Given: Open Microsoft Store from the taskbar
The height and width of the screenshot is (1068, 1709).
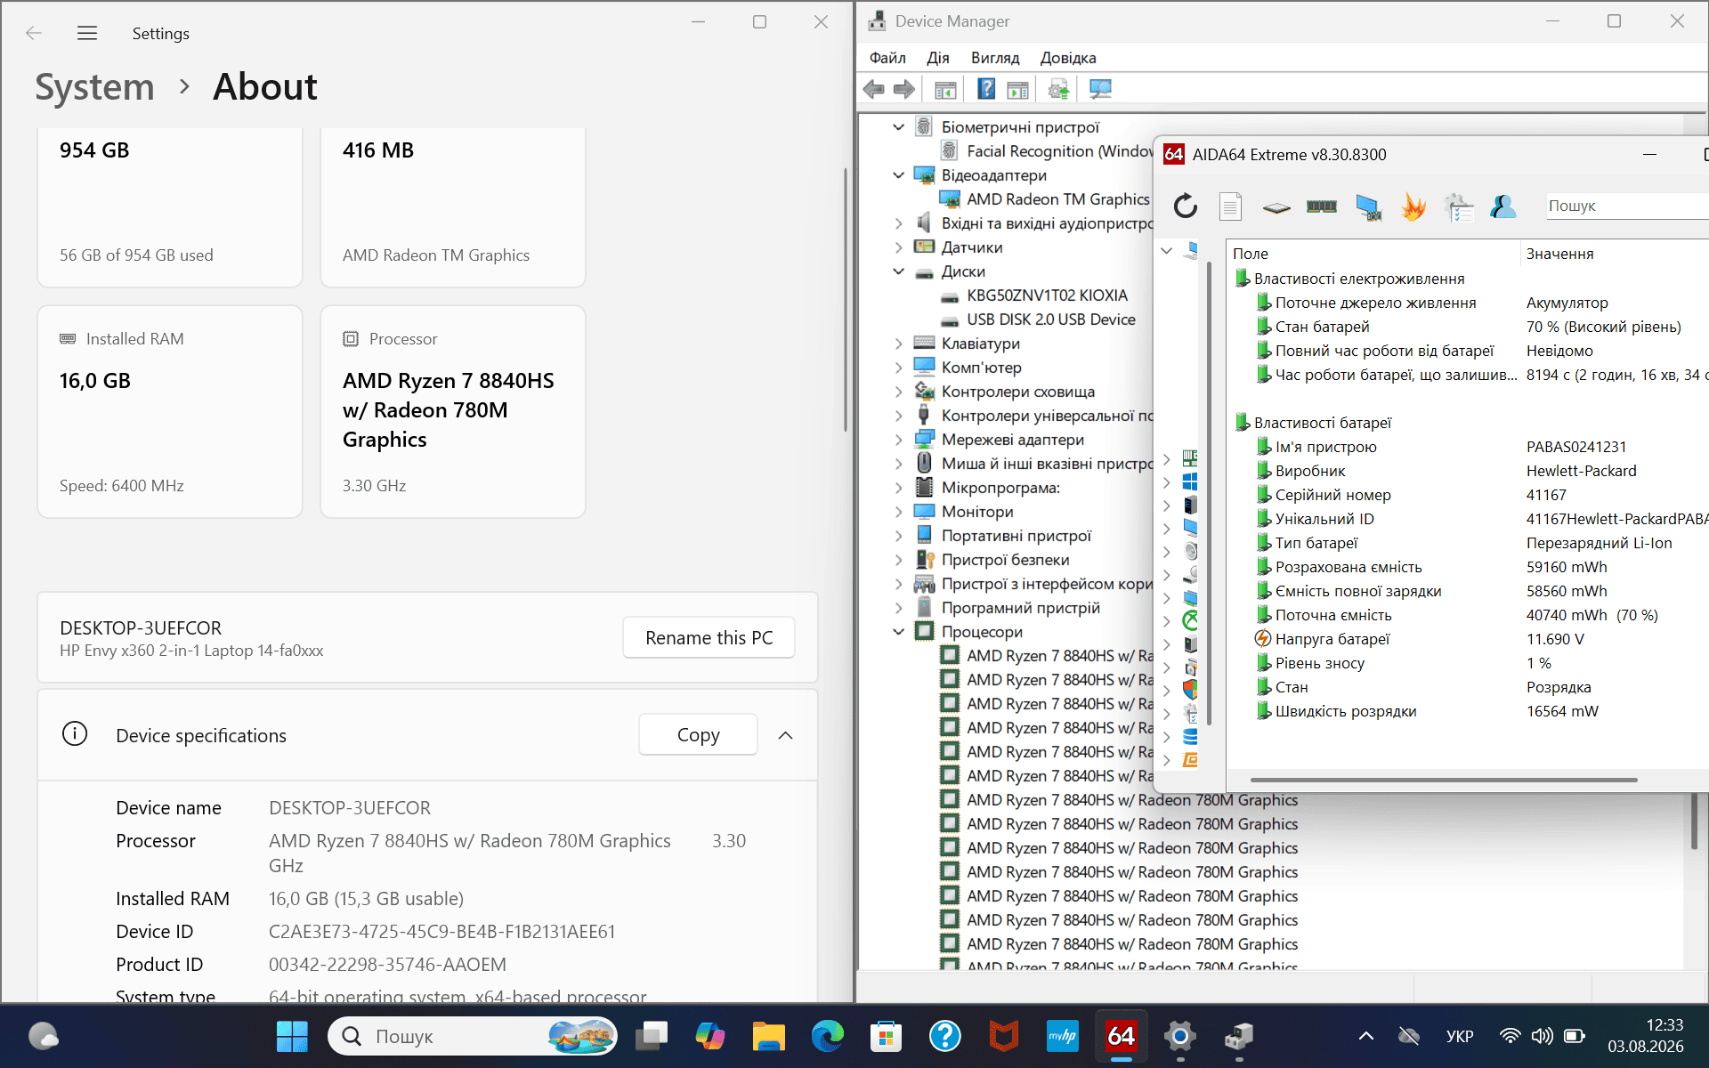Looking at the screenshot, I should point(886,1036).
